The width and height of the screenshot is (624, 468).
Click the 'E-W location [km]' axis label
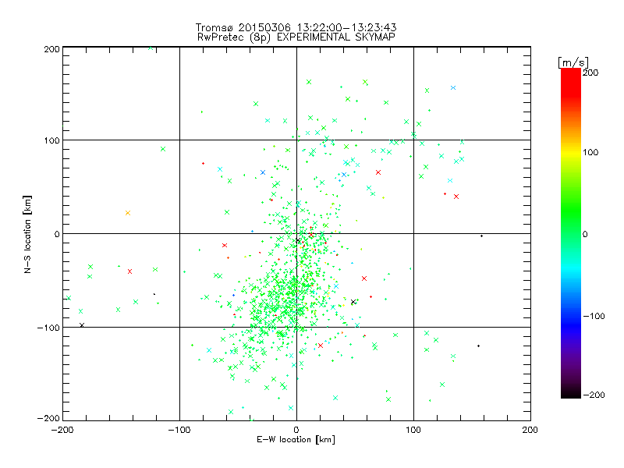tap(296, 439)
